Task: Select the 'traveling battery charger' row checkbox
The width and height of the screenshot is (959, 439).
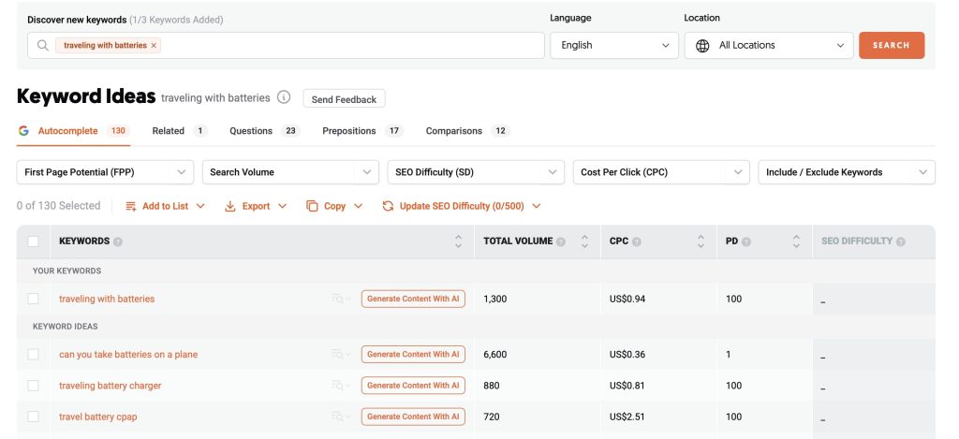Action: point(34,386)
